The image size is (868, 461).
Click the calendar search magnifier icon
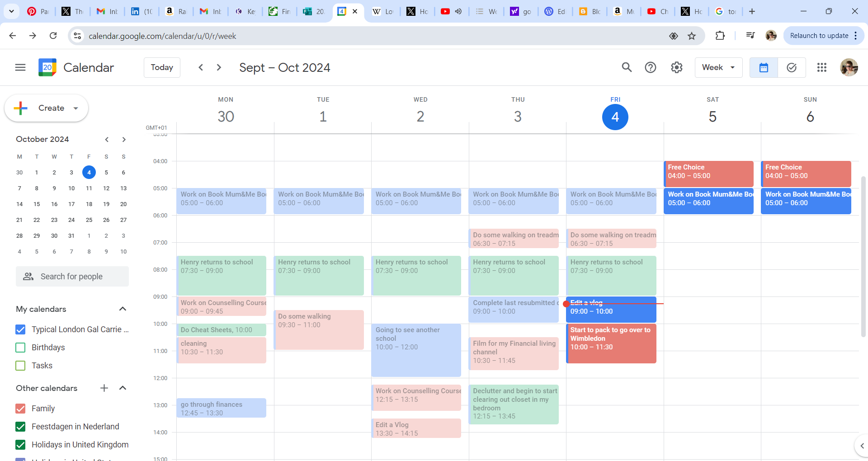(627, 67)
